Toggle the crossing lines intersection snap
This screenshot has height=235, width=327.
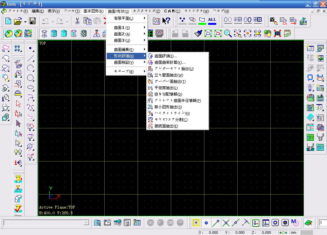226,223
